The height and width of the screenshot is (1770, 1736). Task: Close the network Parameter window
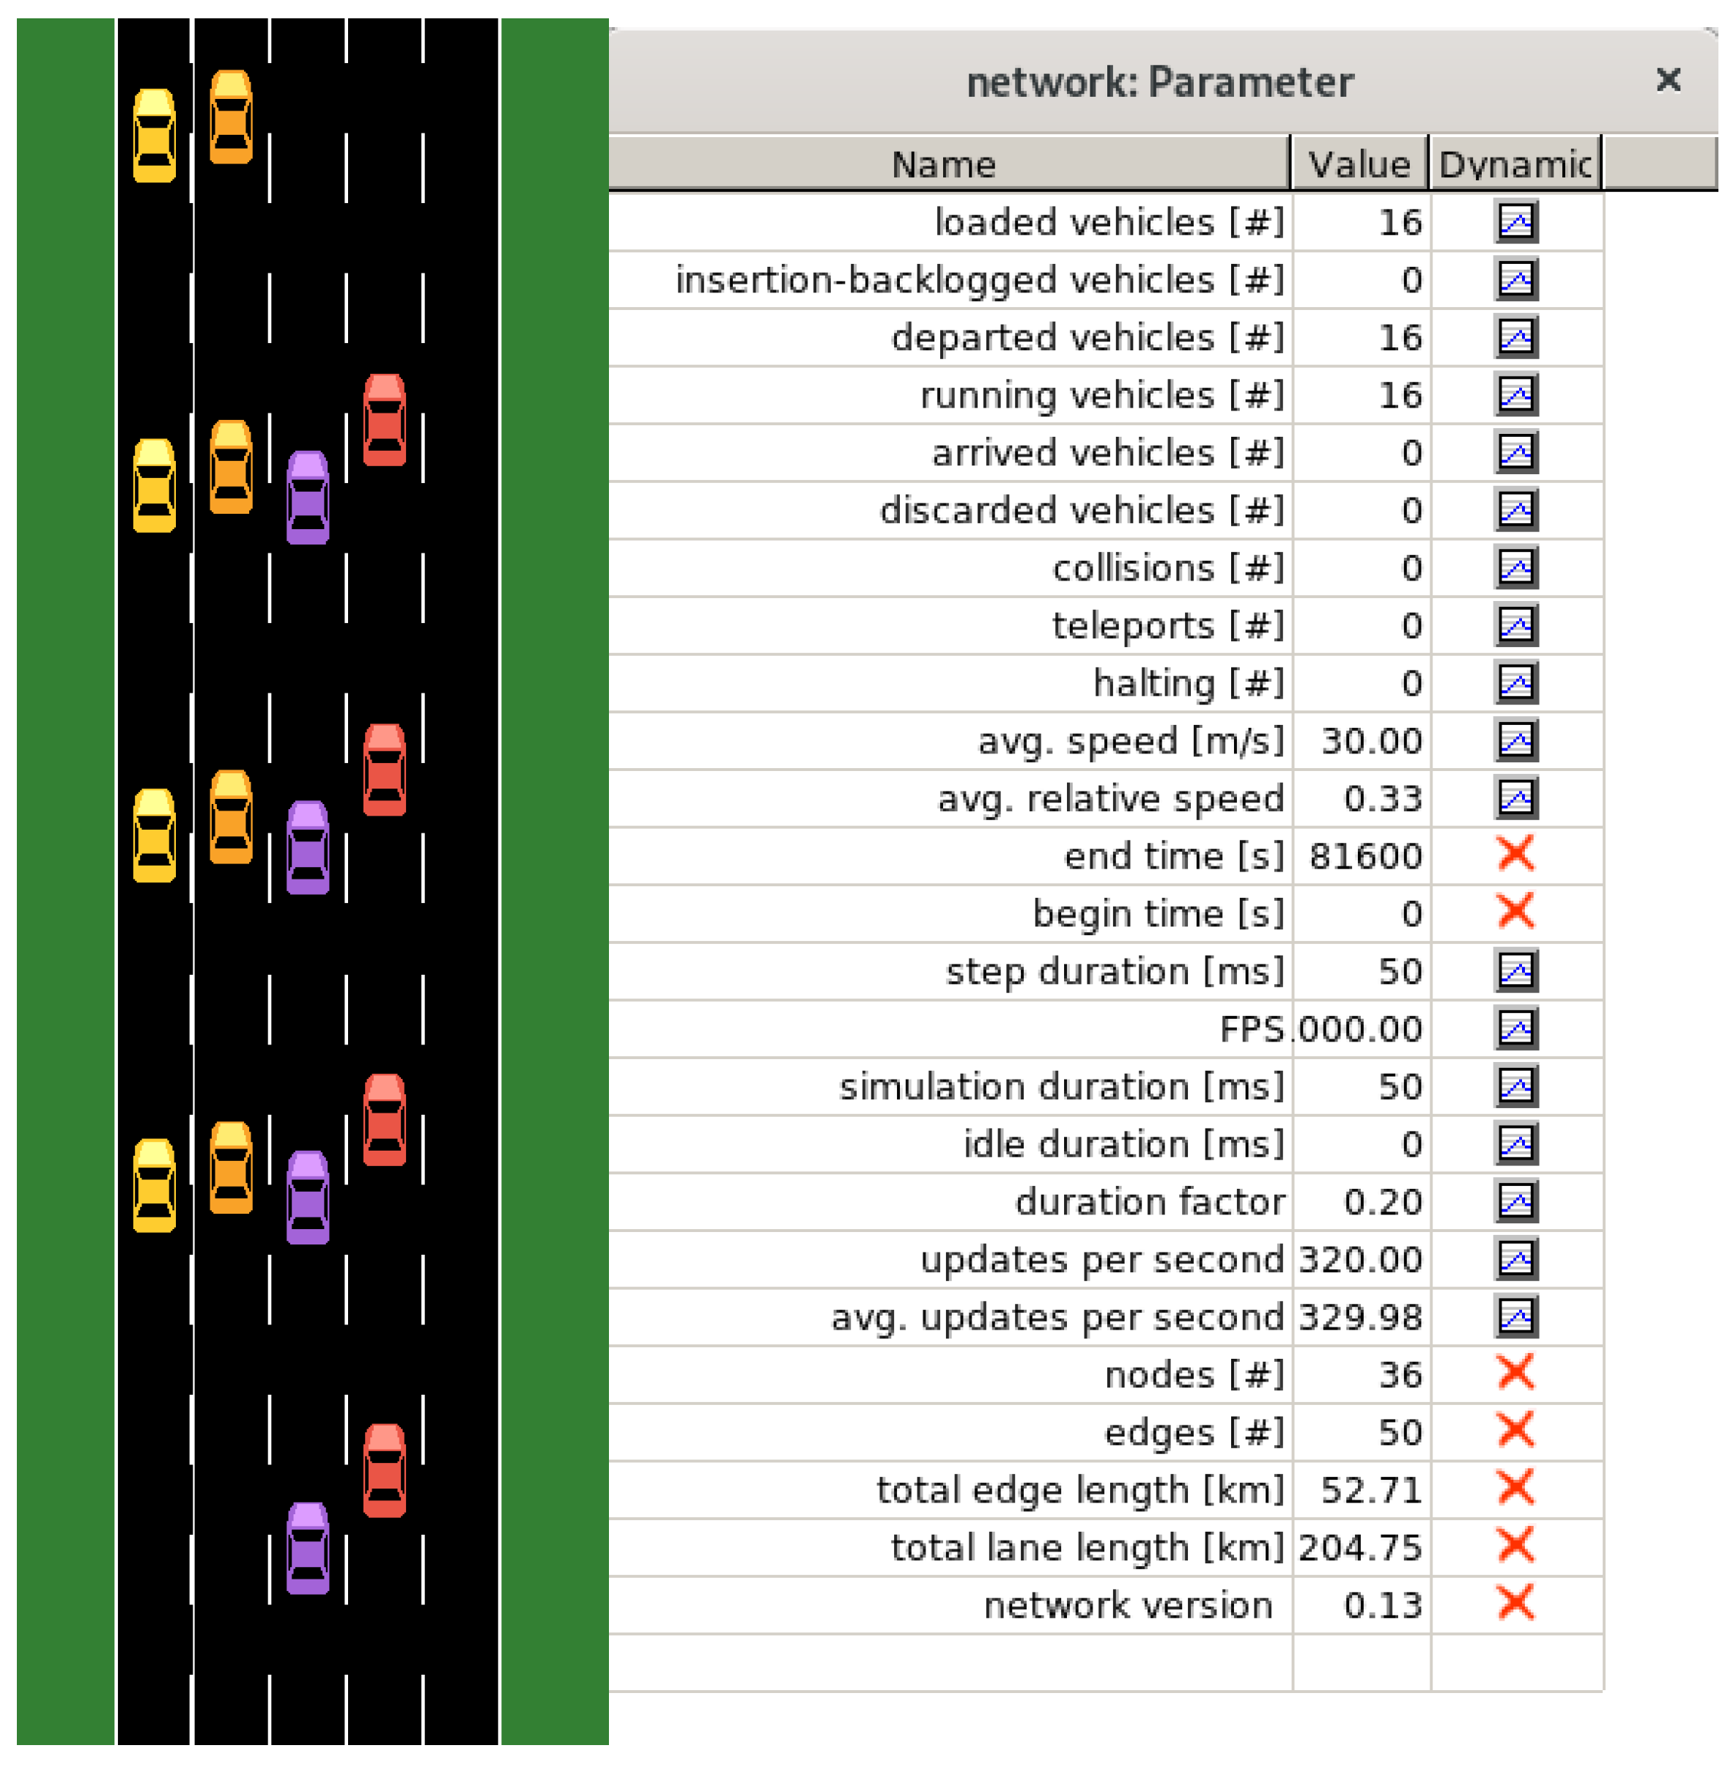point(1668,80)
